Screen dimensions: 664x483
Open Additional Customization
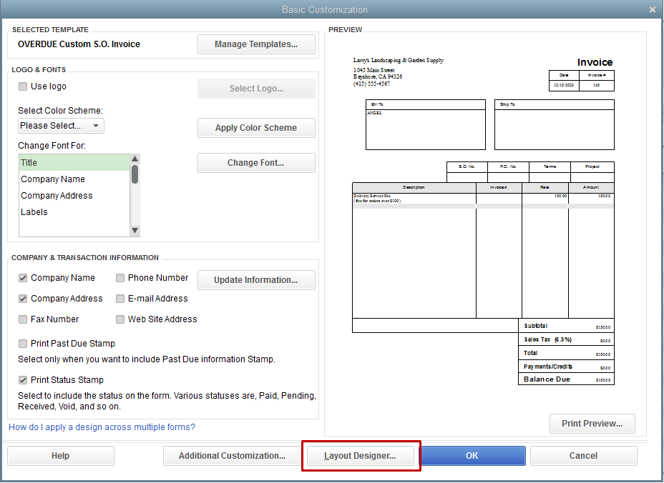pos(232,456)
